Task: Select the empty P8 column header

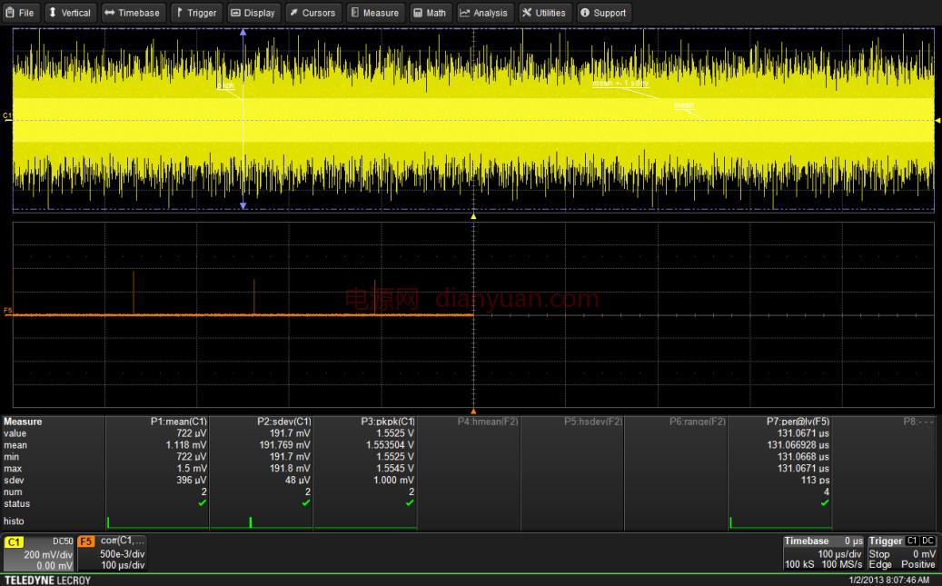Action: [918, 422]
